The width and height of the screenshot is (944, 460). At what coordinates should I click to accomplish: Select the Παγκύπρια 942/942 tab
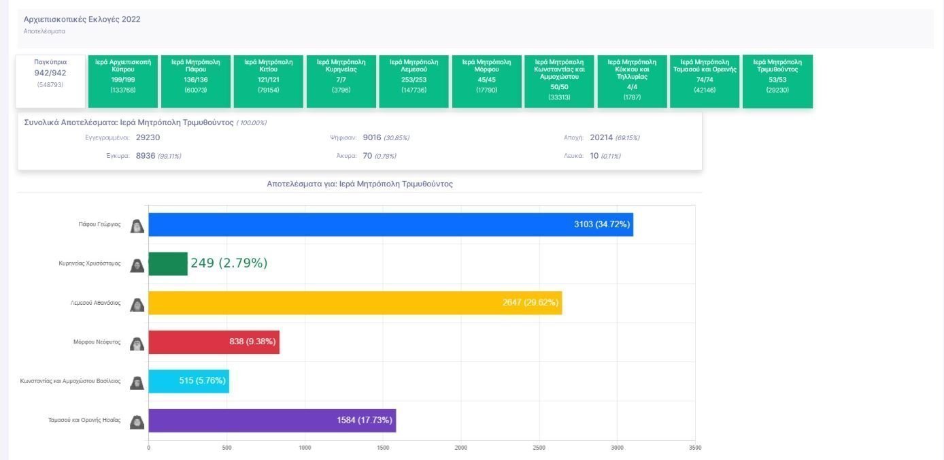51,82
